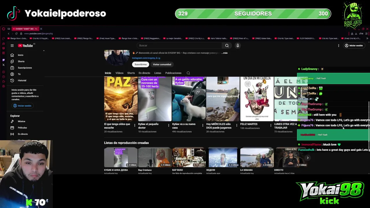This screenshot has height=208, width=370.
Task: Collapse sidebar section with the up caret
Action: [44, 51]
